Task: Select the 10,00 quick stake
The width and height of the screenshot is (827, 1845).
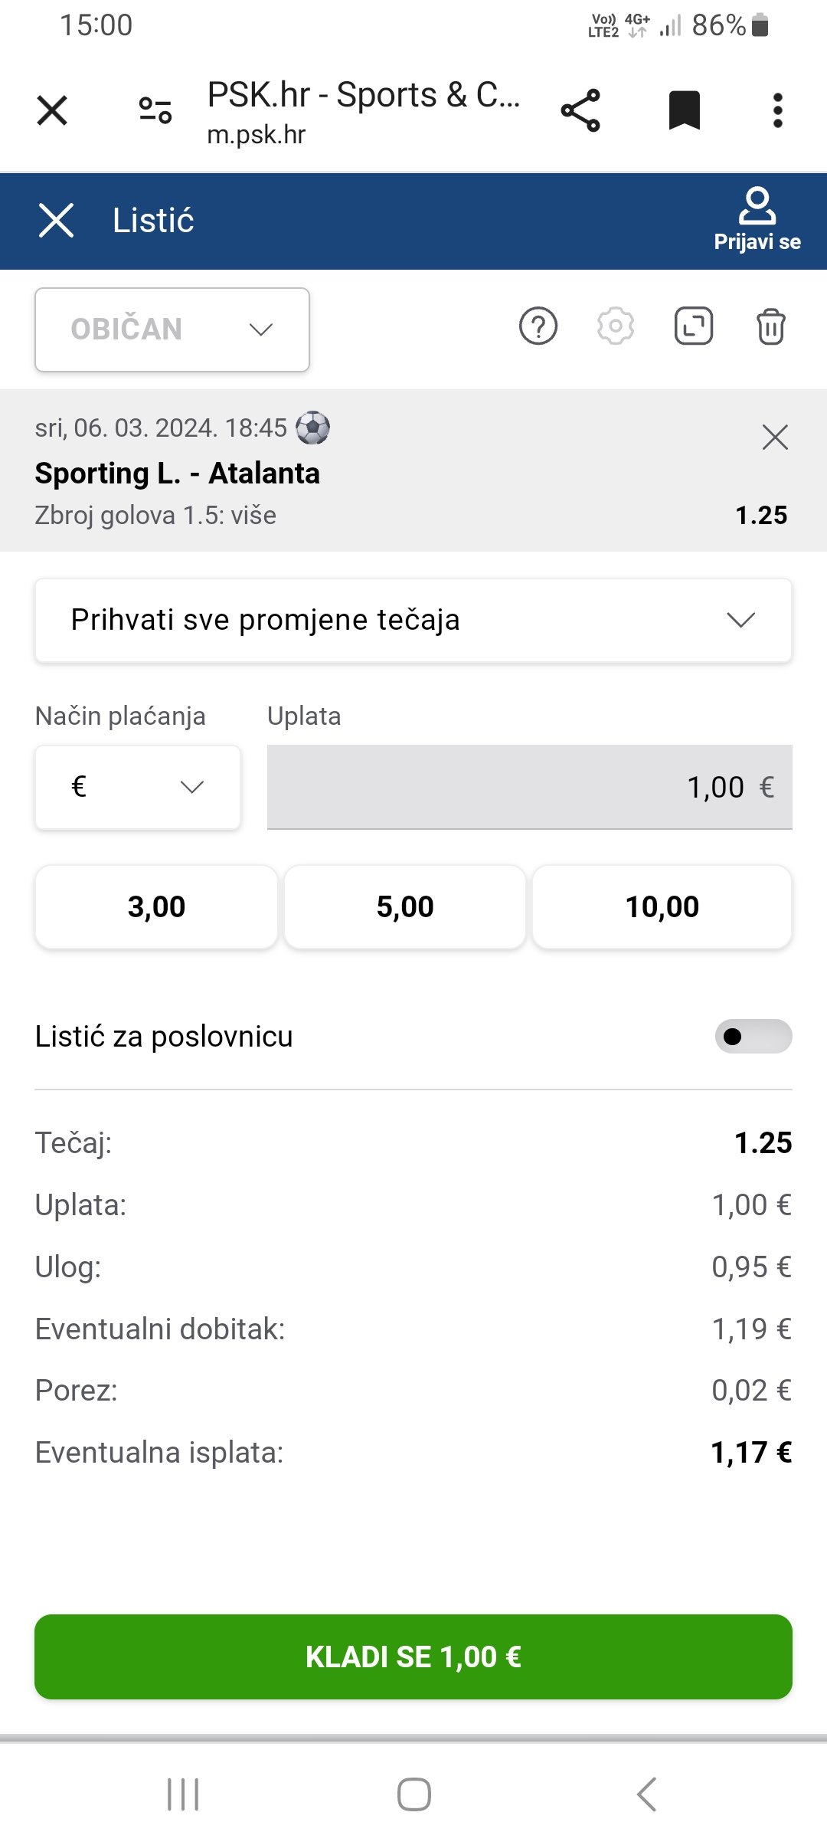Action: [x=662, y=907]
